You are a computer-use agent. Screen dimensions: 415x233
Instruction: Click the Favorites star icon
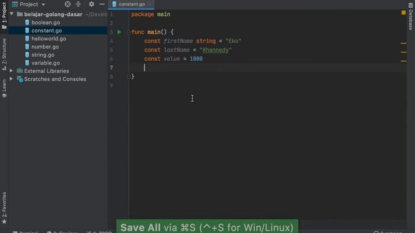pos(5,221)
